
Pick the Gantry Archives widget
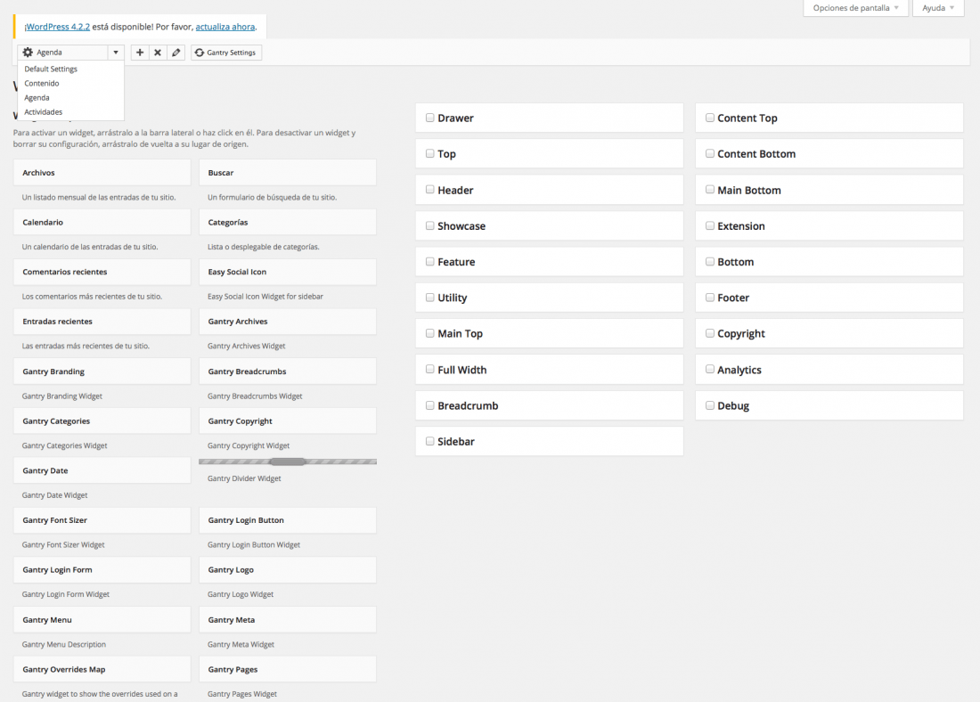[288, 322]
